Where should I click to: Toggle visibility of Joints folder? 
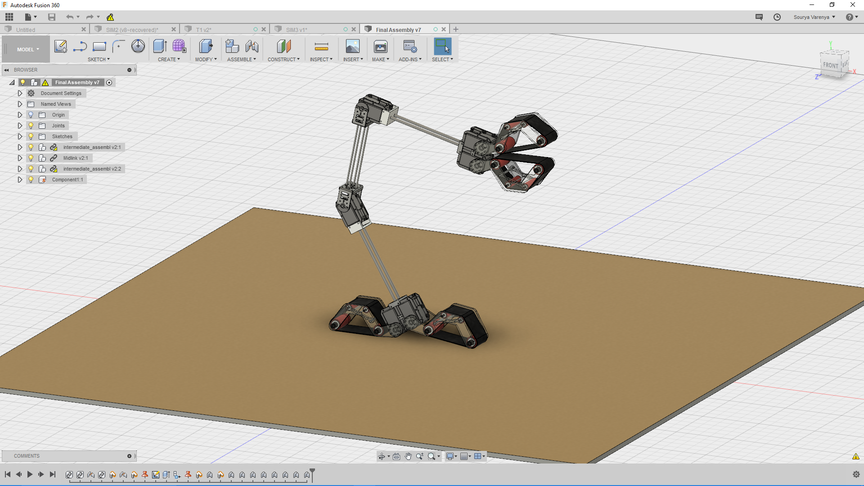[31, 126]
